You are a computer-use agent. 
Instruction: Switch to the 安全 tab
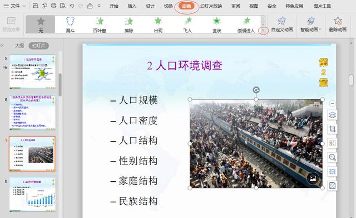[x=272, y=6]
